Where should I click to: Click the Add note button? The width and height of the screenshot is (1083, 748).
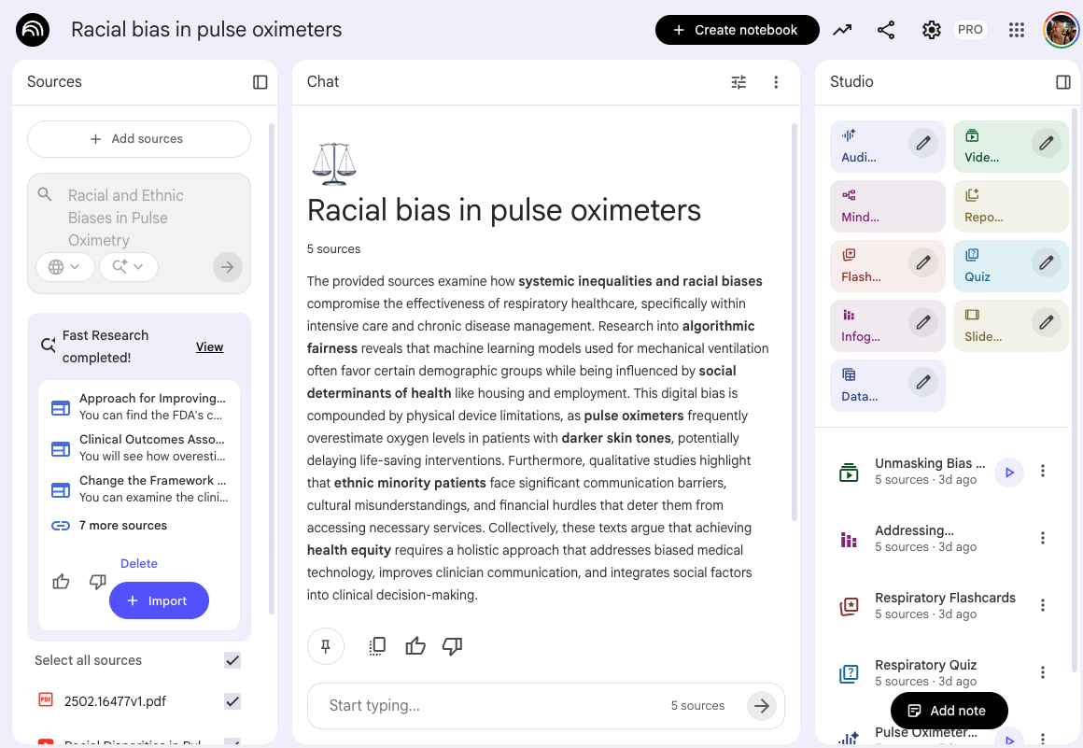(949, 711)
